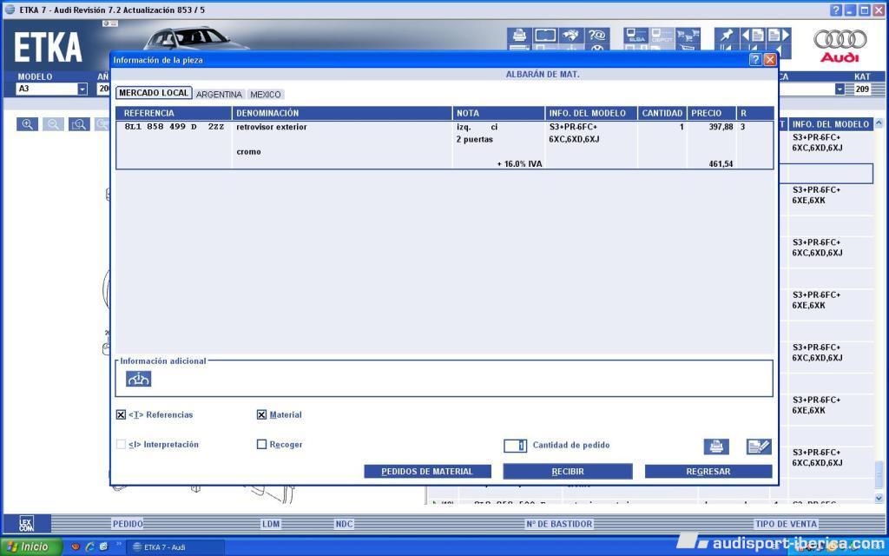Click the notes edit icon in the dialog
Viewport: 889px width, 556px height.
759,447
